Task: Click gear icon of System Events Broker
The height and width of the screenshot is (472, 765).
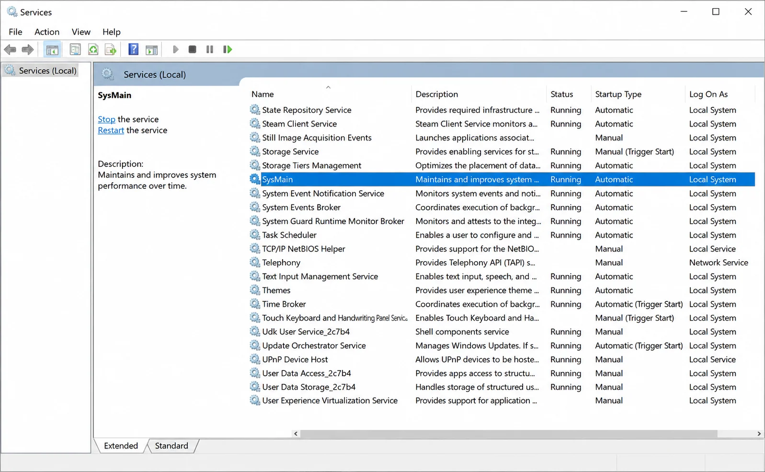Action: [255, 207]
